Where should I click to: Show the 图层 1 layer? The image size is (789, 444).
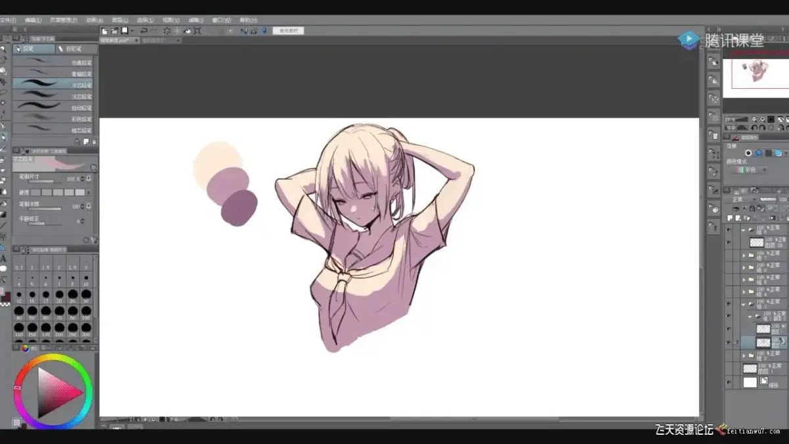pos(729,368)
